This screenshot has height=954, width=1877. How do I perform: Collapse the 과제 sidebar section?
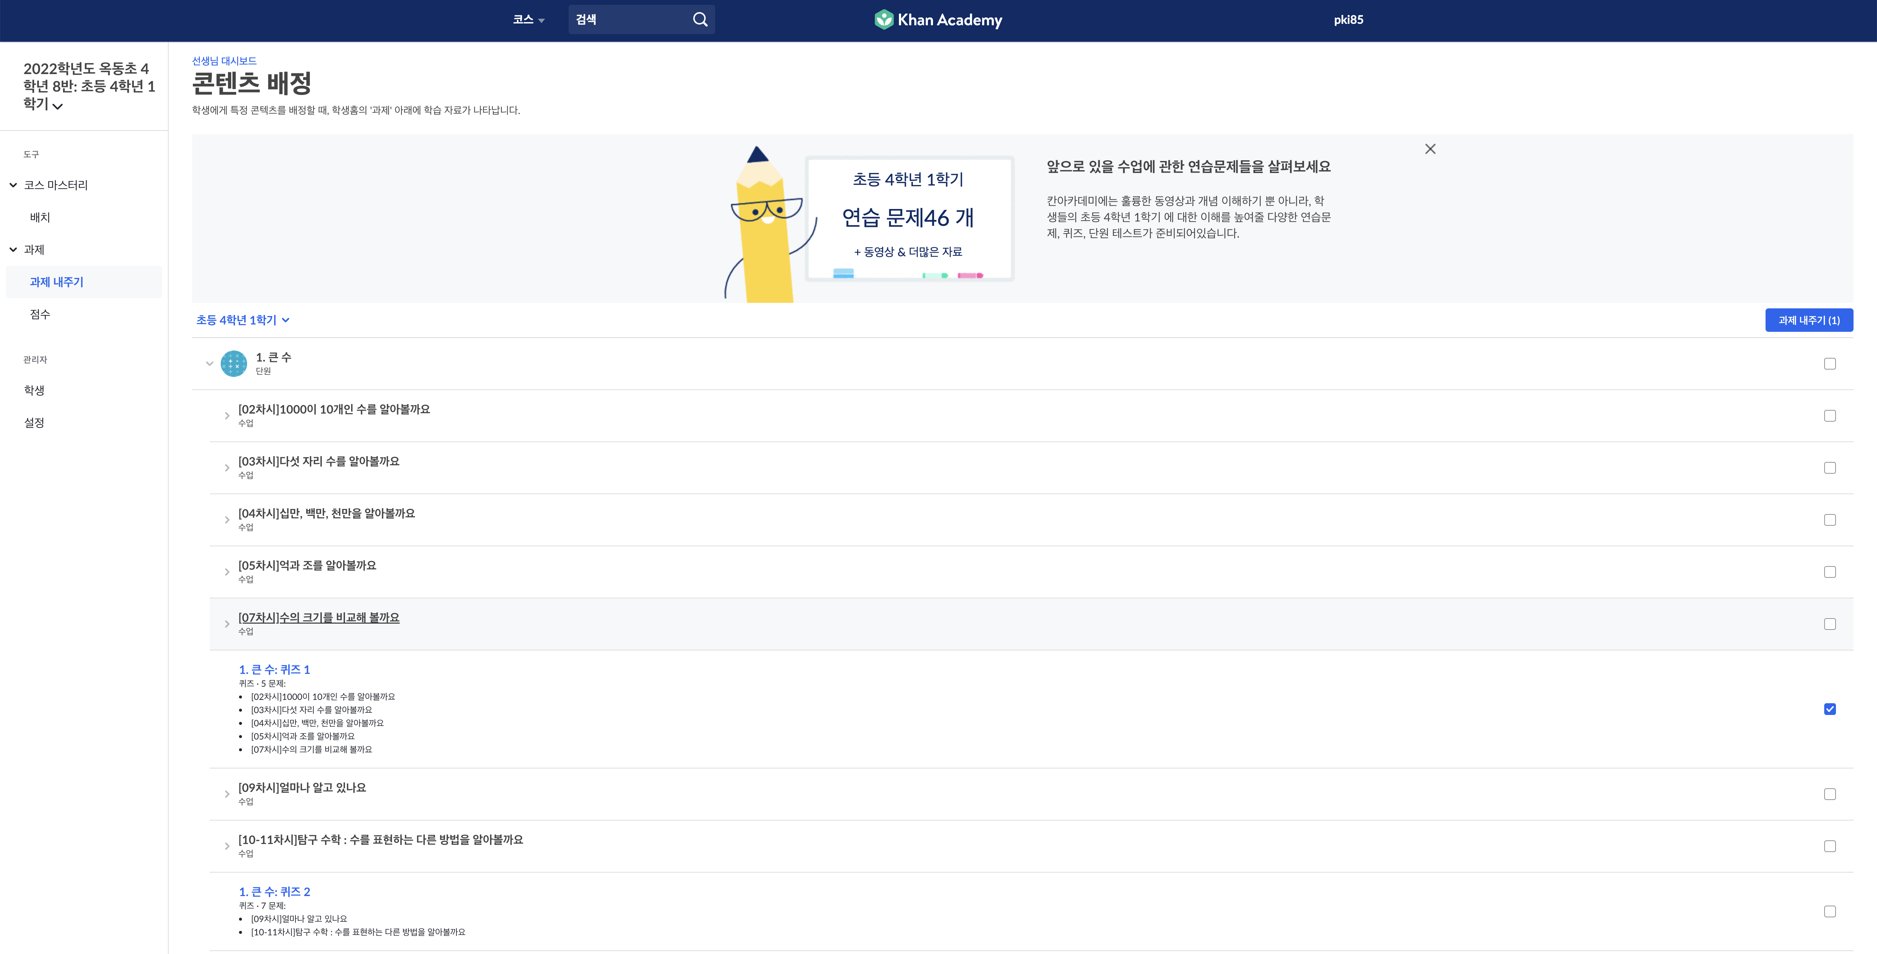pyautogui.click(x=13, y=249)
